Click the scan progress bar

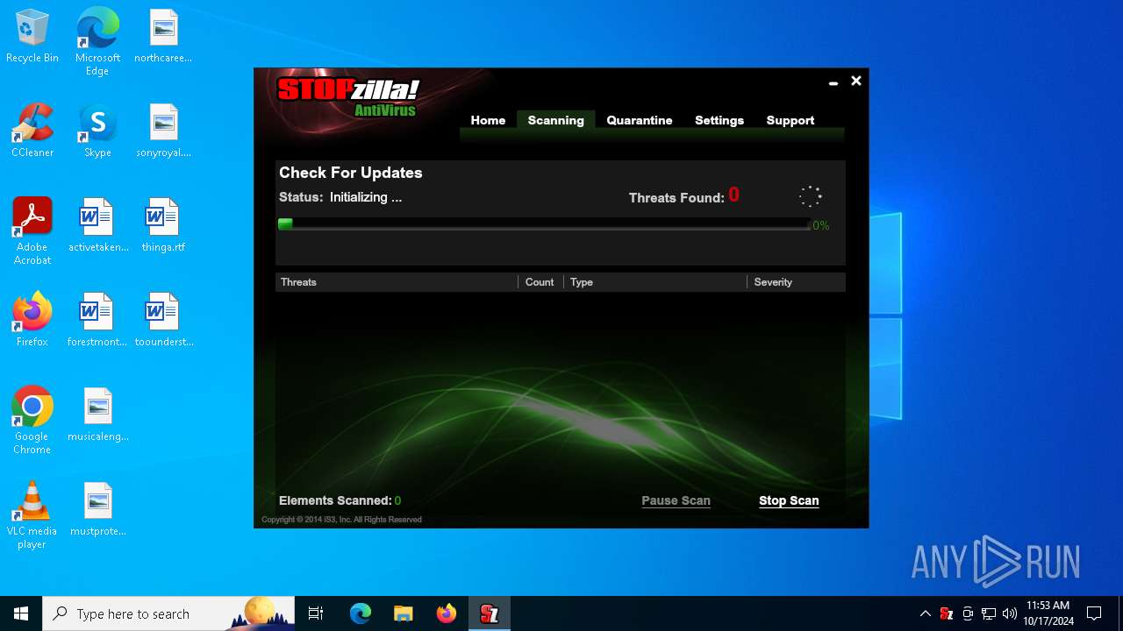544,224
